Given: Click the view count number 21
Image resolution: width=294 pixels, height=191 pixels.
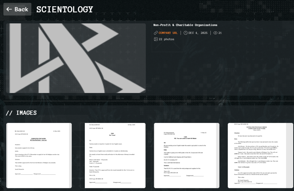Looking at the screenshot, I should (220, 33).
